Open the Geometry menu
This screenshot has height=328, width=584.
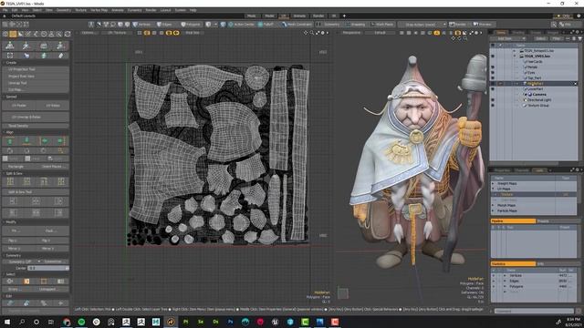pos(64,10)
